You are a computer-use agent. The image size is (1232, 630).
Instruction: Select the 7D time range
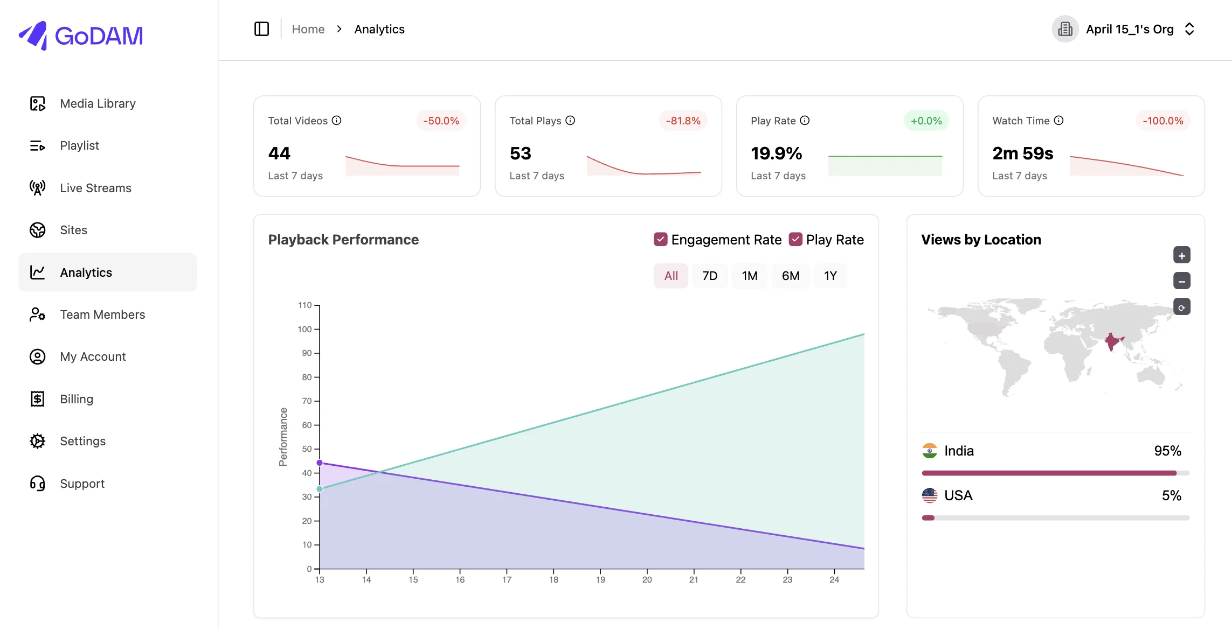[x=710, y=276]
